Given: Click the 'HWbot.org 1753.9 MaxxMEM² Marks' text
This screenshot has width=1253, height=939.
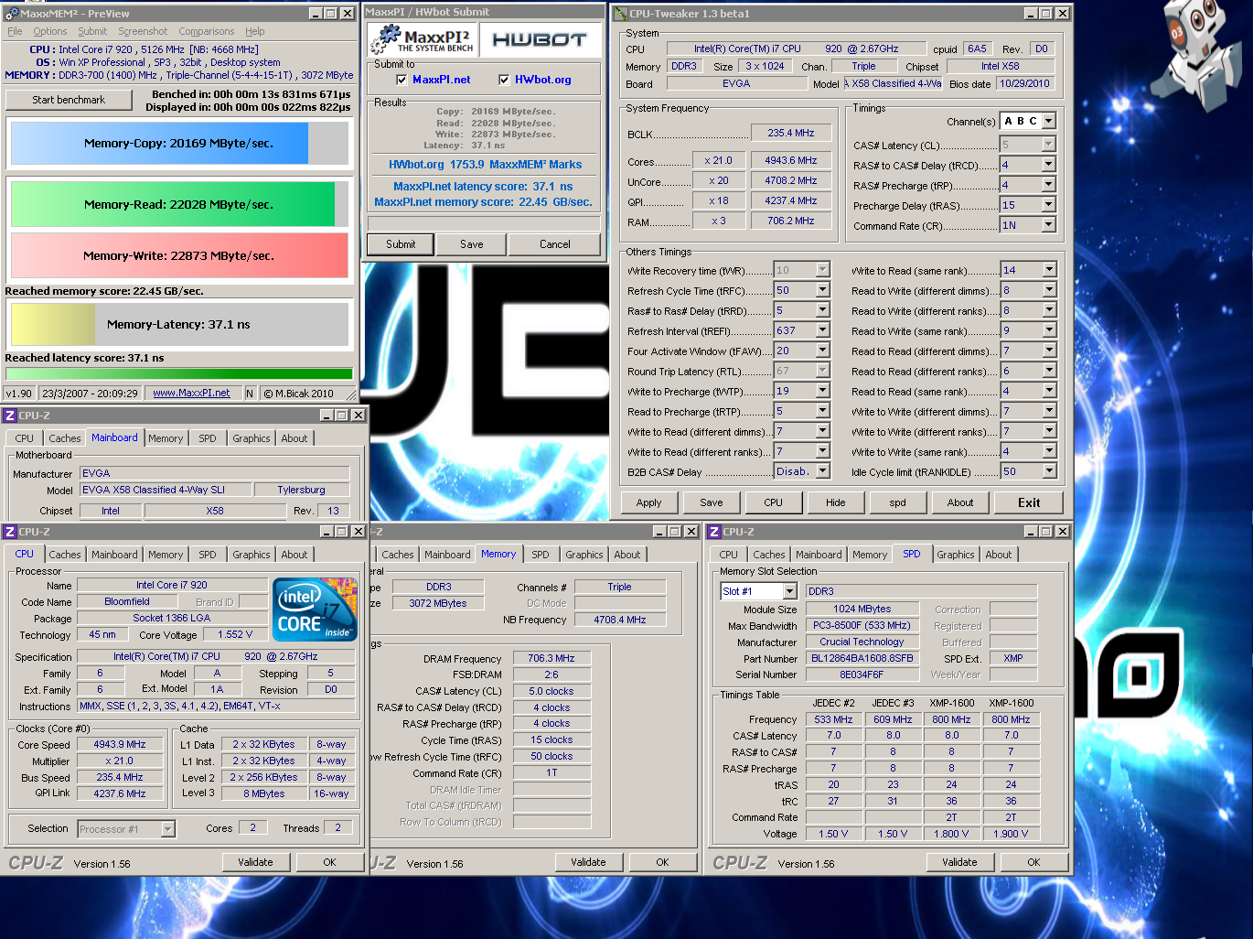Looking at the screenshot, I should pos(485,165).
